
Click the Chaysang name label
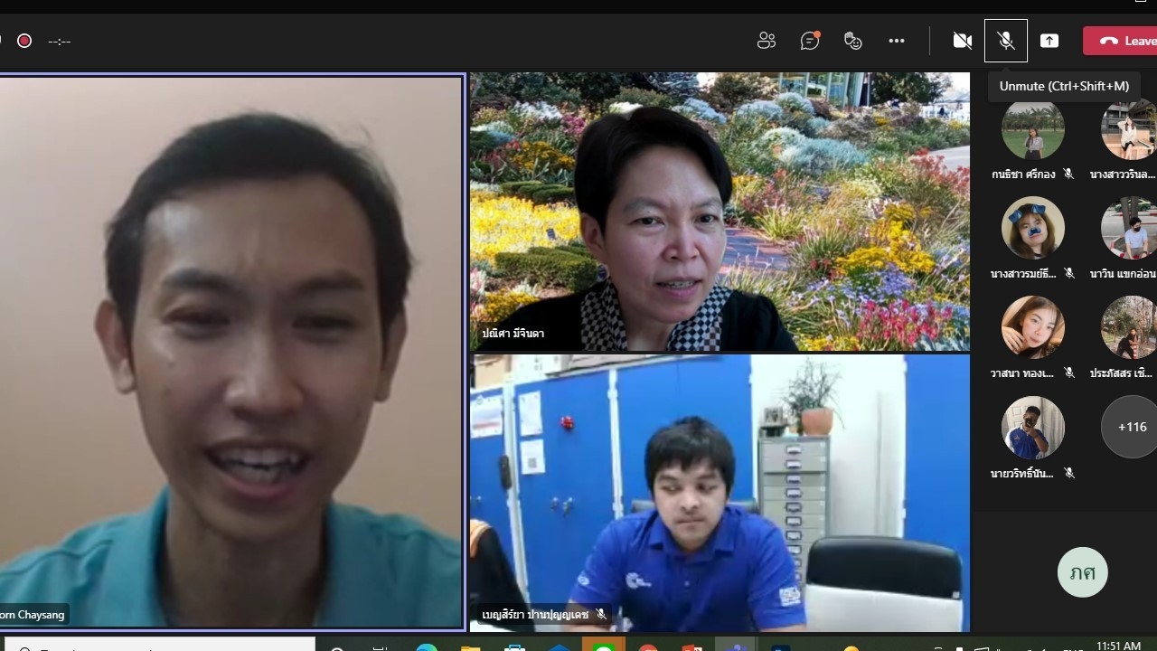[33, 615]
